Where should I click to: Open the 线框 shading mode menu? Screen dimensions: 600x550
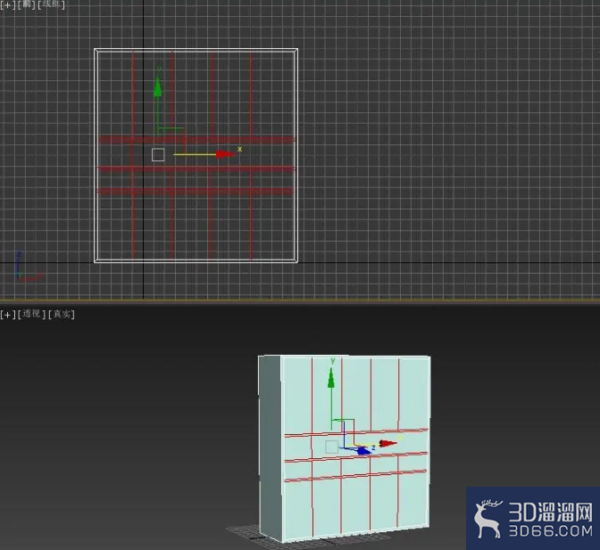(x=51, y=4)
